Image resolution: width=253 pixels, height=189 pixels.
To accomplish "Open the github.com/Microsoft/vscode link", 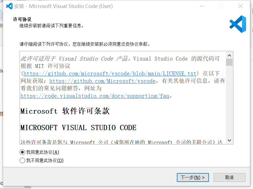I will click(x=102, y=81).
